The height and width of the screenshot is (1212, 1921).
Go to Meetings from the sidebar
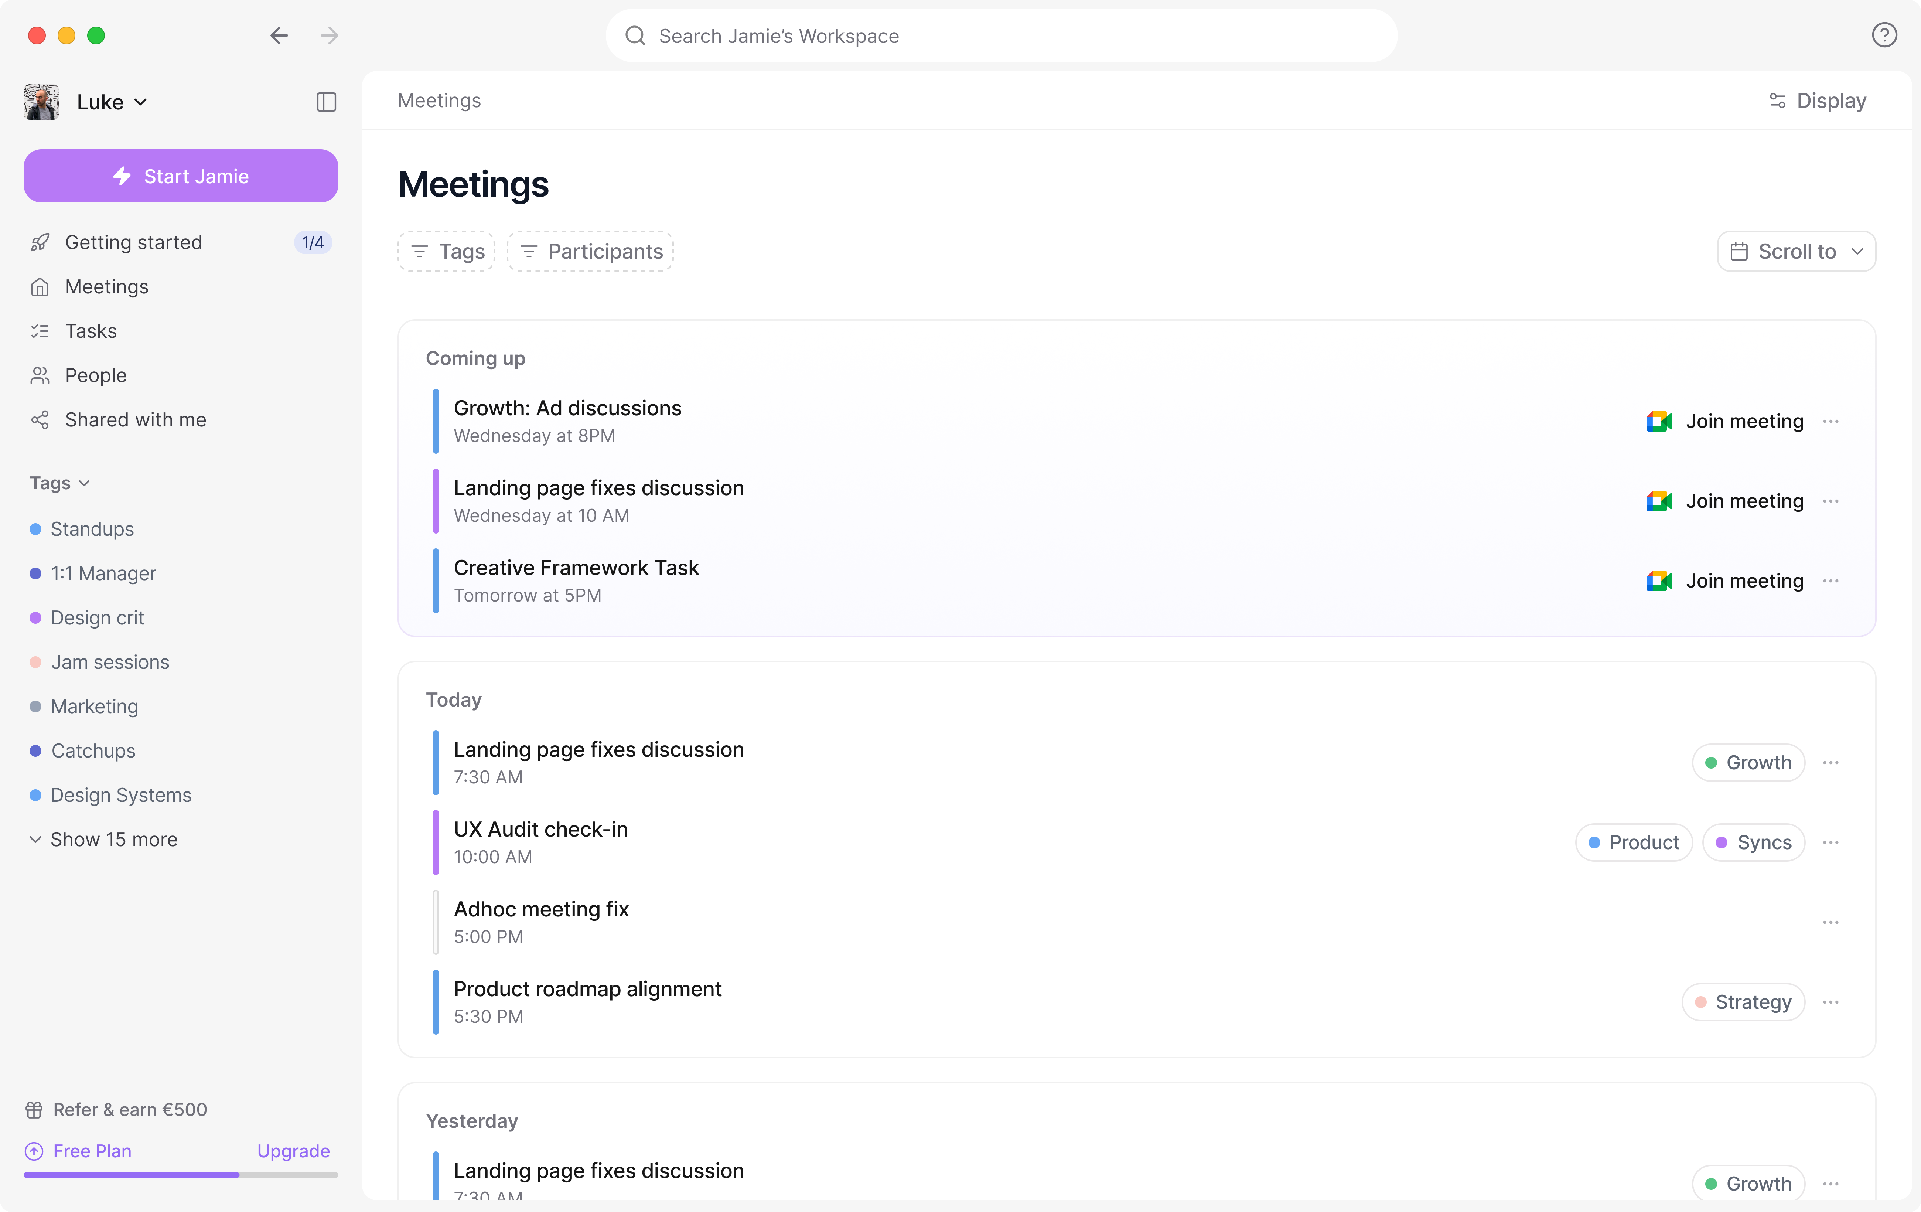tap(107, 286)
